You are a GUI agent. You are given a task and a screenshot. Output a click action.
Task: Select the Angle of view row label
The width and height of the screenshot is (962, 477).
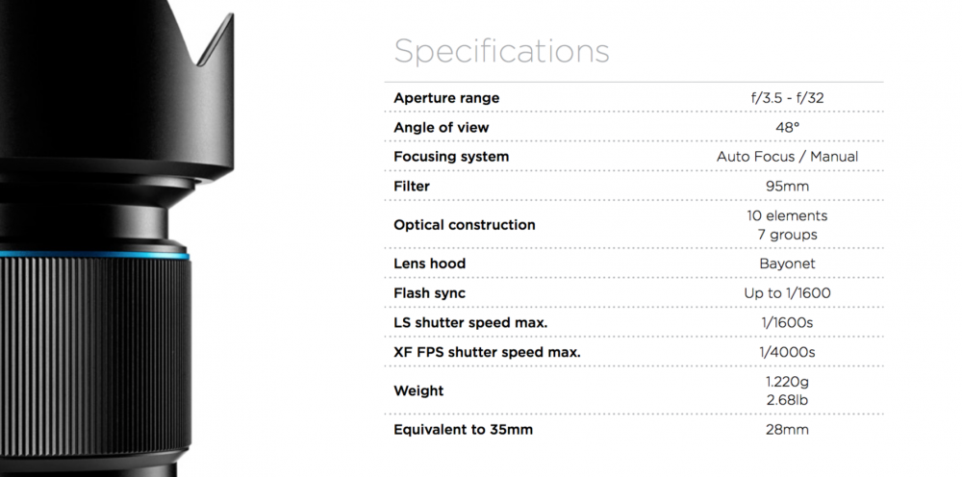coord(442,128)
